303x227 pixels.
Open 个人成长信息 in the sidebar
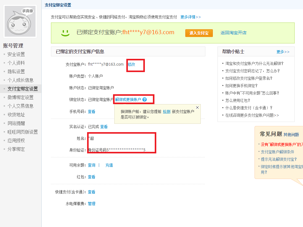click(x=20, y=80)
